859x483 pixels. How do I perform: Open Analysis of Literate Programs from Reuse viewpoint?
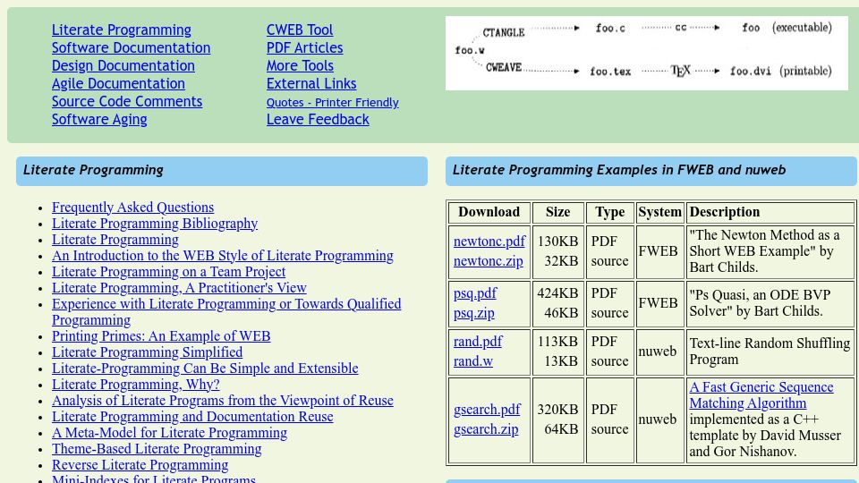click(223, 401)
